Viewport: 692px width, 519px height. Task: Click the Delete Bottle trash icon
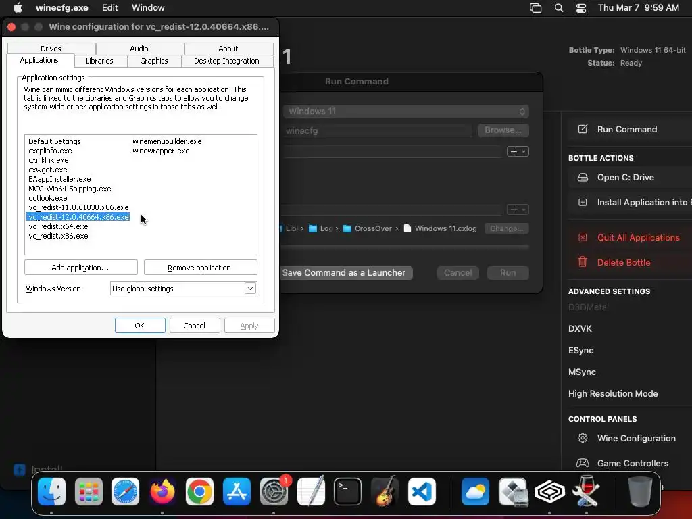click(583, 262)
